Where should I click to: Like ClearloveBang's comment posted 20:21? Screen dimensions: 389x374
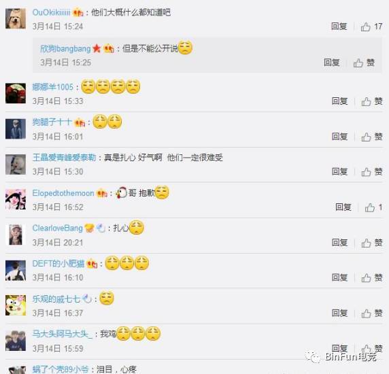[371, 243]
